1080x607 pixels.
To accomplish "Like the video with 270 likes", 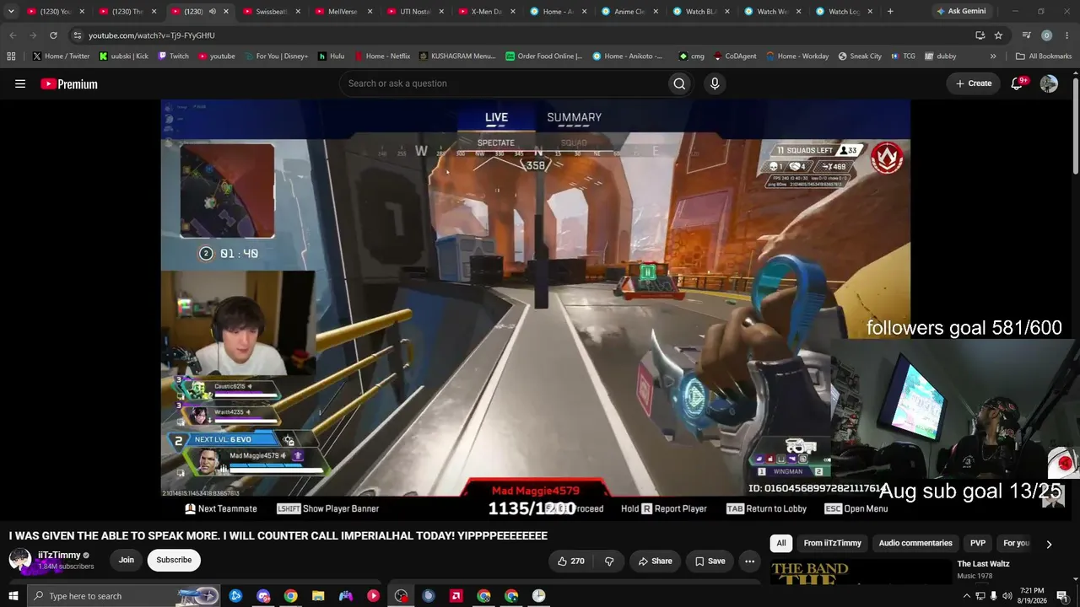I will click(570, 561).
